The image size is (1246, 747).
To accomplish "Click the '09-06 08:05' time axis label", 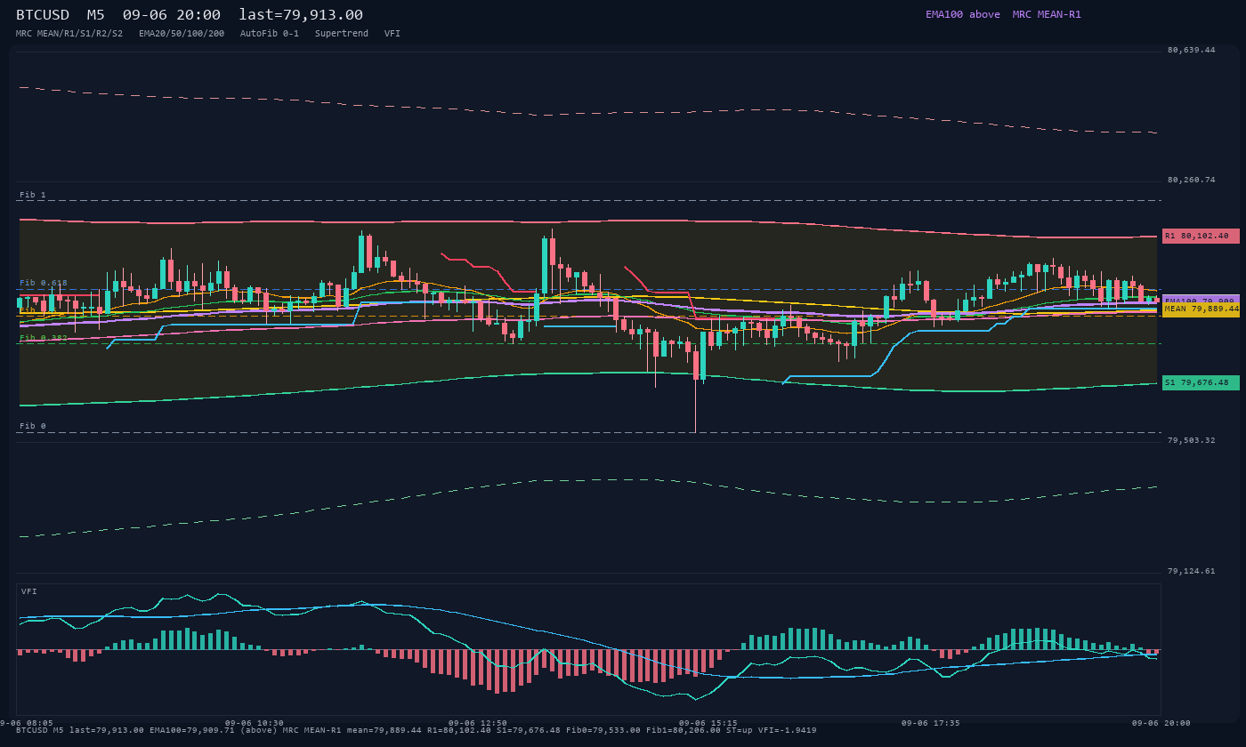I will (x=28, y=723).
